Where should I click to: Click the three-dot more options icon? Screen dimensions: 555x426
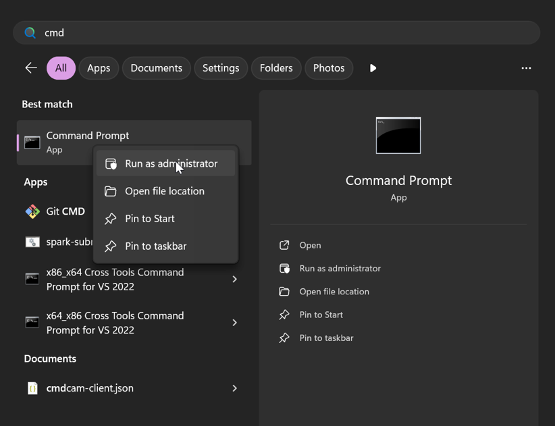tap(526, 68)
